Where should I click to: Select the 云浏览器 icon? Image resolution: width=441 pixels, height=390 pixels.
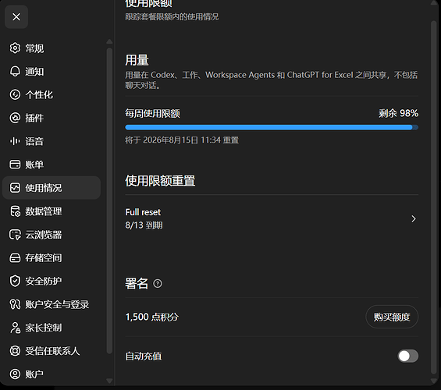coord(15,235)
